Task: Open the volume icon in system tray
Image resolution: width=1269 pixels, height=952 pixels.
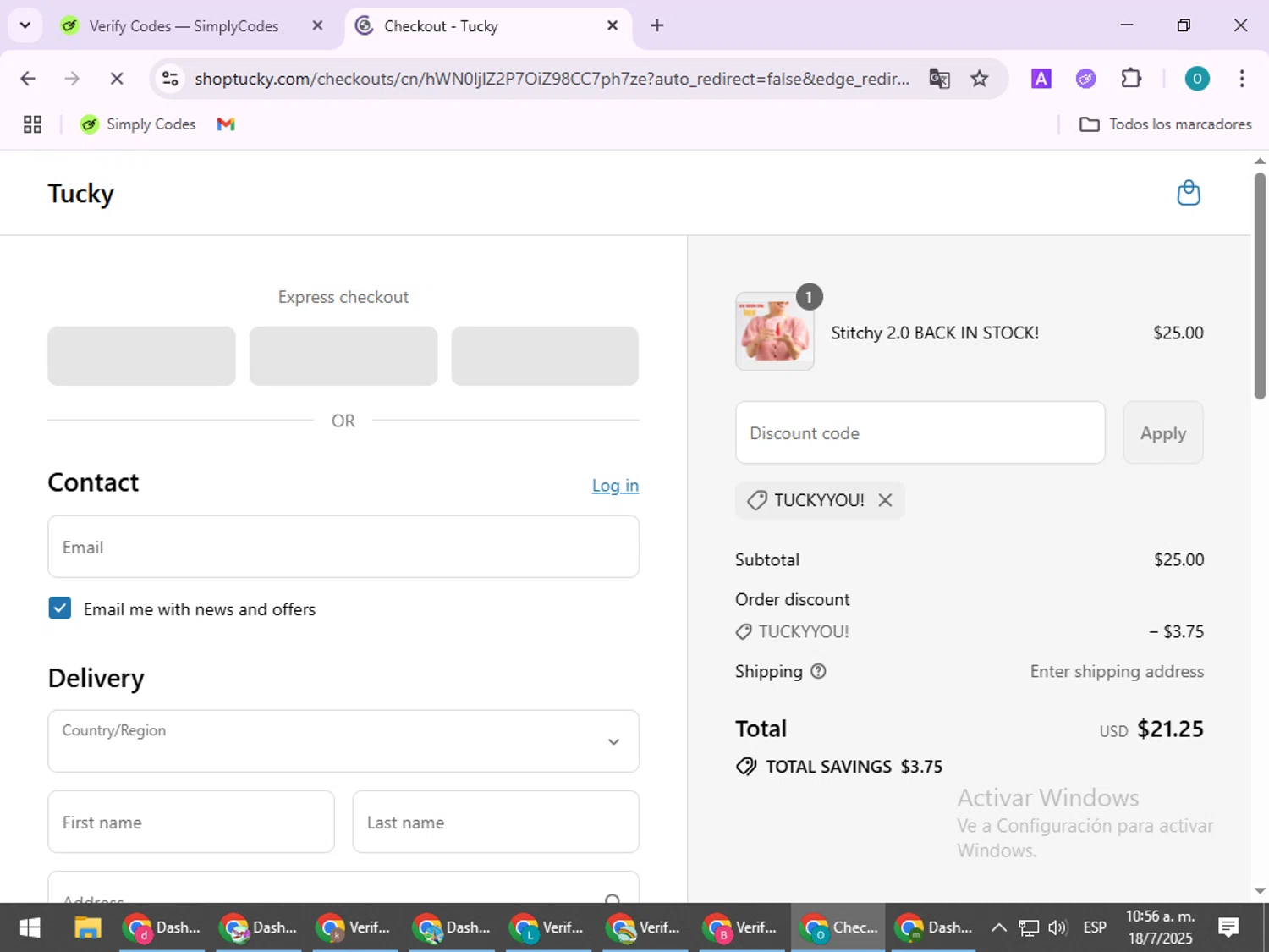Action: 1057,928
